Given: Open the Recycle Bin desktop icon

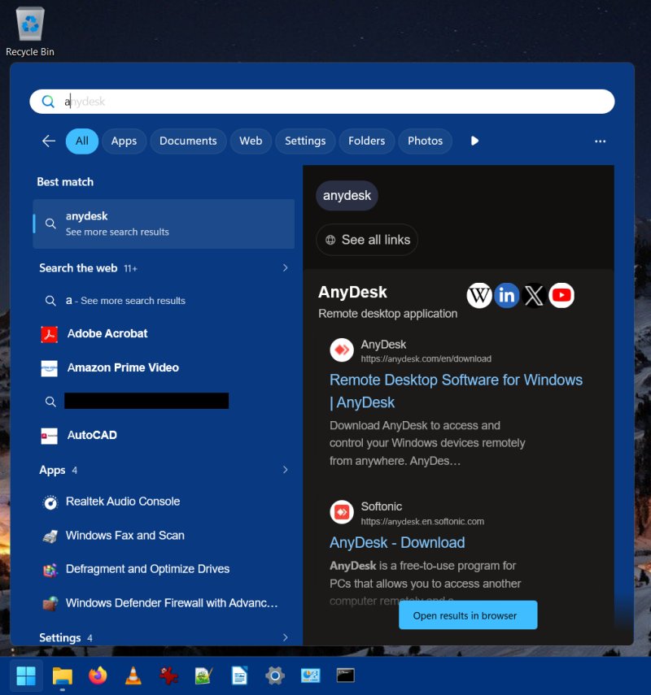Looking at the screenshot, I should pos(30,32).
